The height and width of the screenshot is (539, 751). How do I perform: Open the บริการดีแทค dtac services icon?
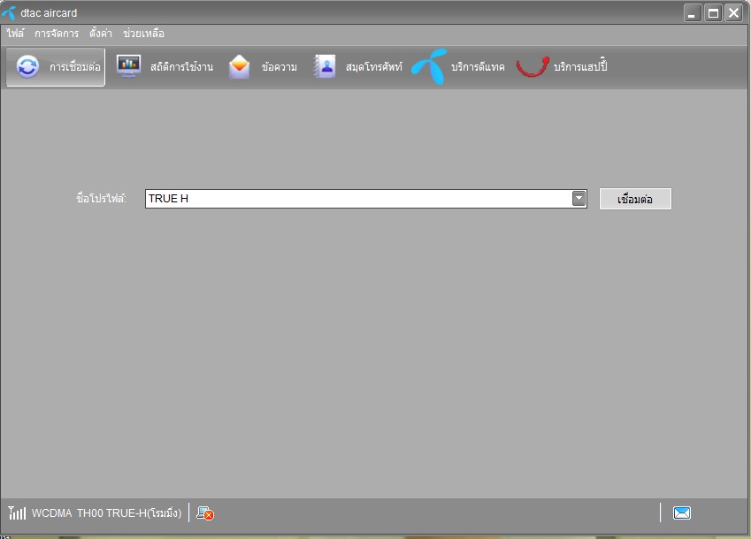tap(430, 66)
